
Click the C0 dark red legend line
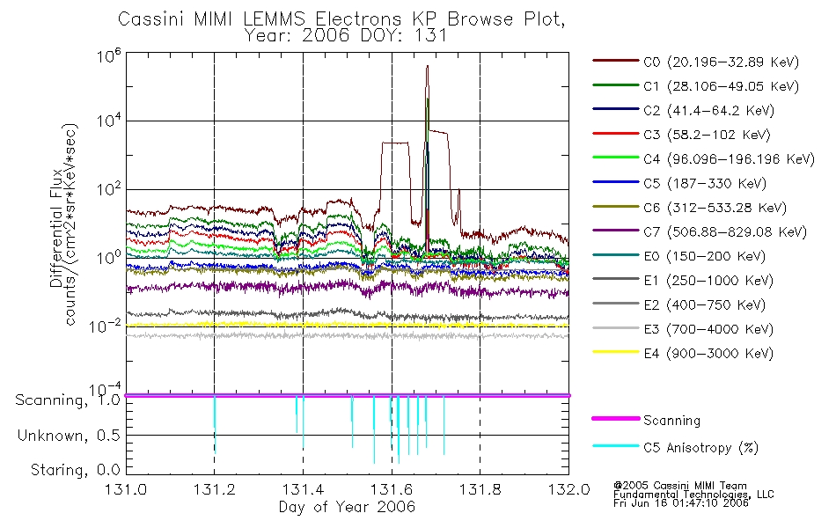pyautogui.click(x=616, y=61)
